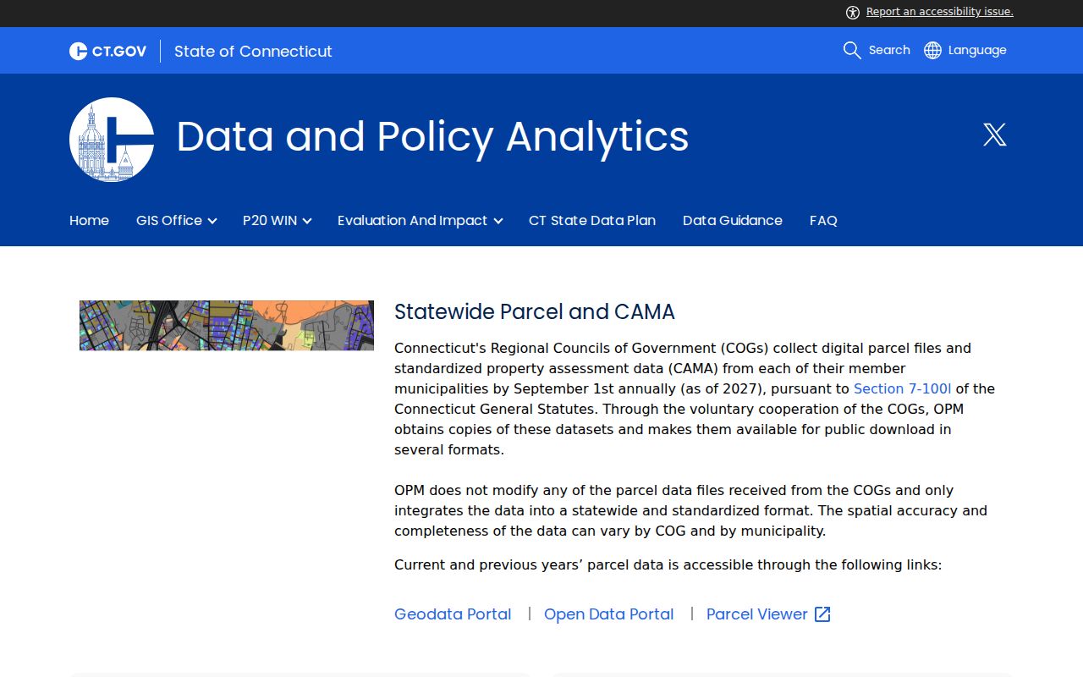Screen dimensions: 1083x677
Task: Visit the Open Data Portal link
Action: click(x=609, y=614)
